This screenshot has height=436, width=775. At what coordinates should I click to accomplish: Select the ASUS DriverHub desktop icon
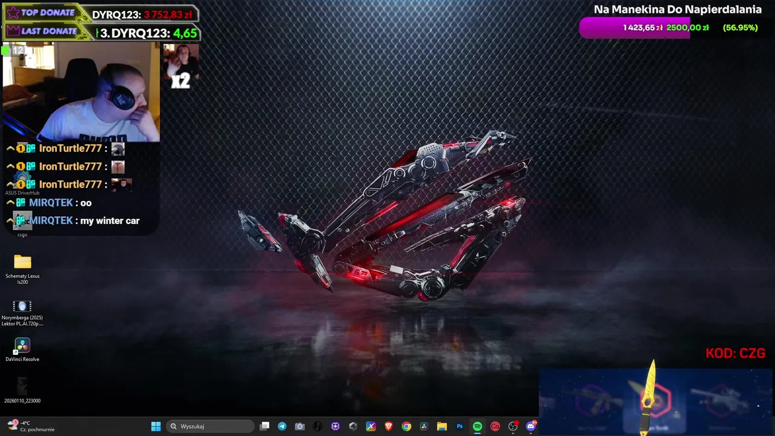[x=22, y=183]
